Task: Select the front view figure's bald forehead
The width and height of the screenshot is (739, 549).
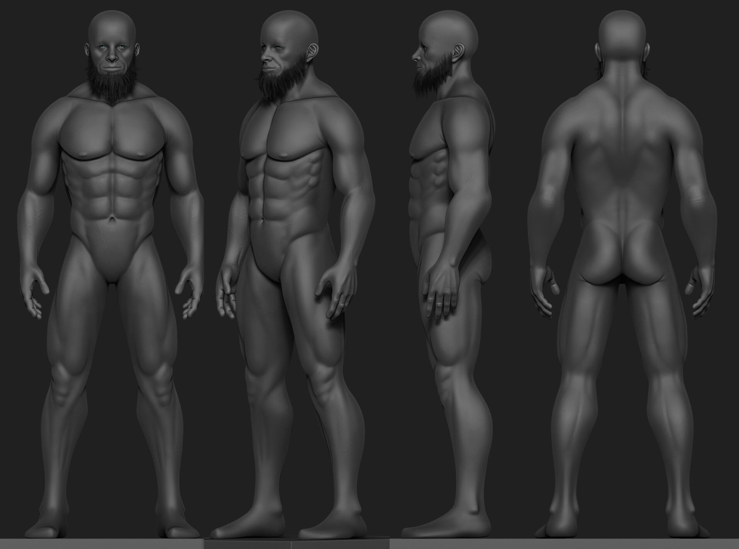Action: click(x=112, y=31)
